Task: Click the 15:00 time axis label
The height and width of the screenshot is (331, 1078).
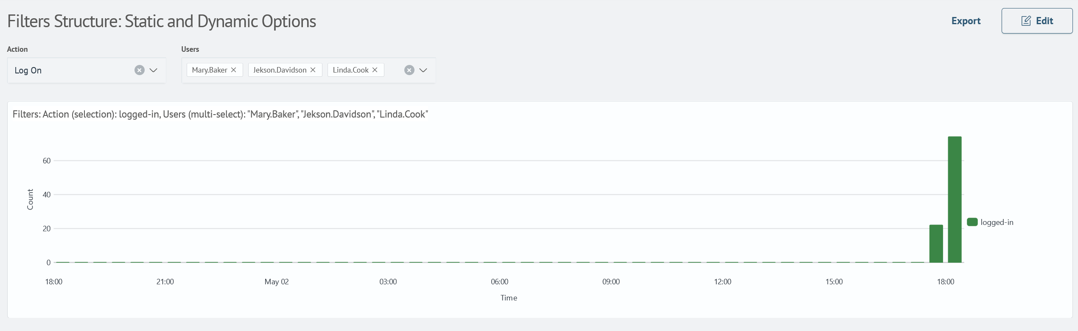Action: (834, 282)
